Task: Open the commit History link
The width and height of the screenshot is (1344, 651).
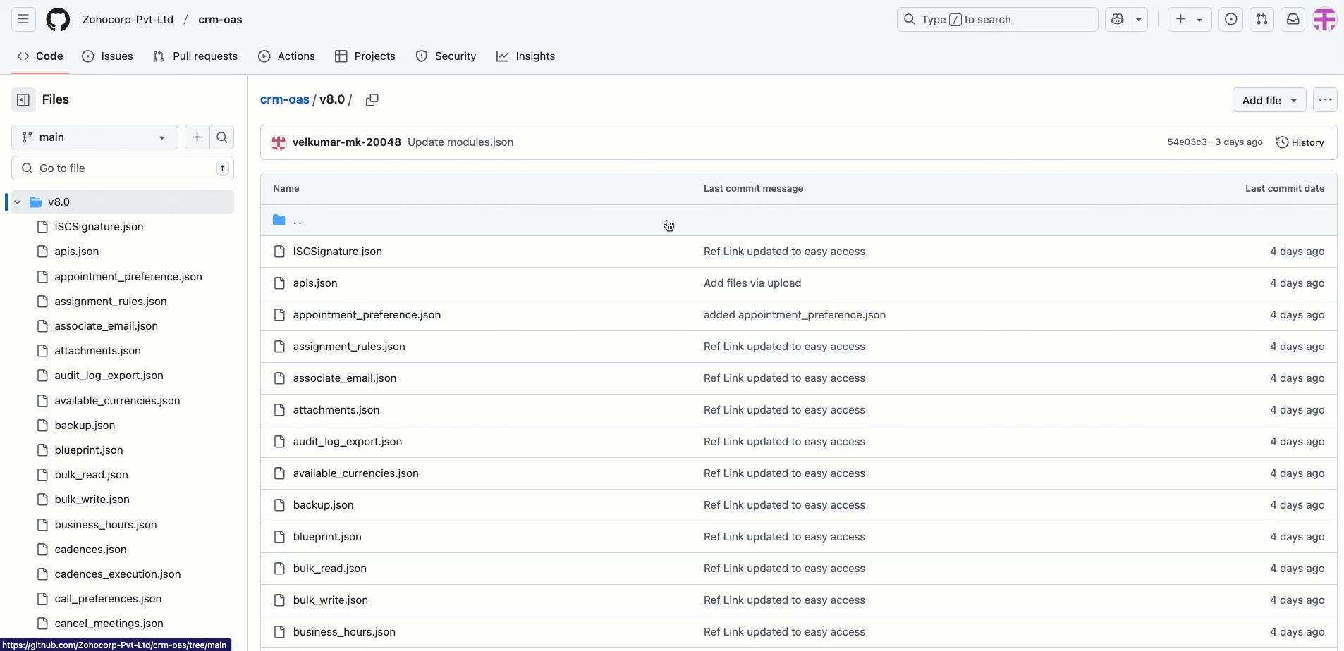Action: pyautogui.click(x=1300, y=142)
